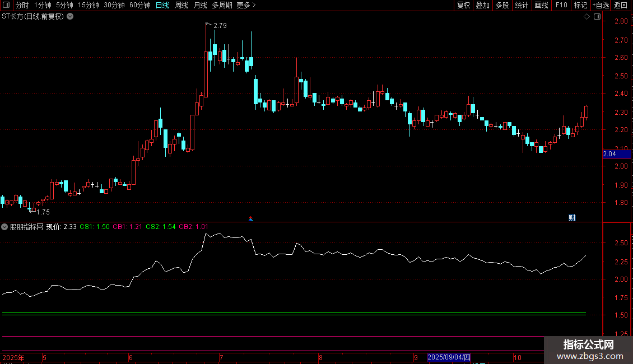Image resolution: width=633 pixels, height=364 pixels.
Task: Expand the 股朋指标网 indicator dropdown arrow
Action: (x=4, y=227)
